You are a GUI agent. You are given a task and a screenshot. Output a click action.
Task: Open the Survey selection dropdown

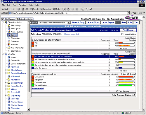(x=69, y=23)
